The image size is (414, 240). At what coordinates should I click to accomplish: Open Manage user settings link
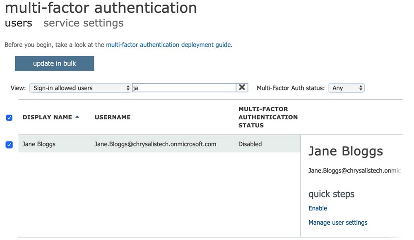(338, 222)
